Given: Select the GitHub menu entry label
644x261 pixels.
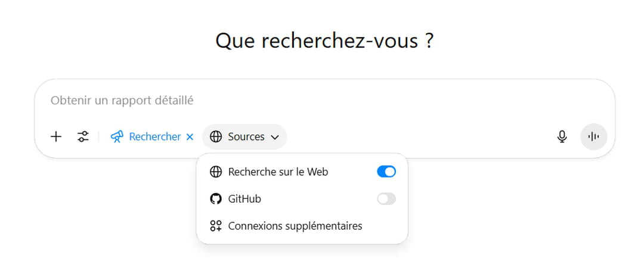Looking at the screenshot, I should tap(244, 199).
